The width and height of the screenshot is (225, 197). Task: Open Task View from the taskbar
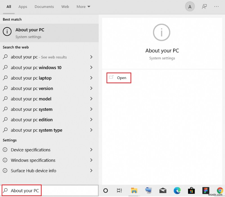(120, 191)
